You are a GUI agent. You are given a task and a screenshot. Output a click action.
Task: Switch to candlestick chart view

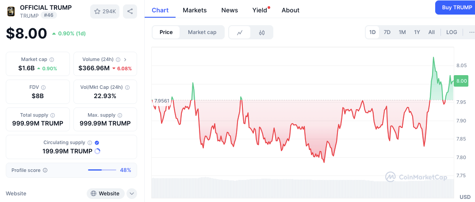coord(262,32)
